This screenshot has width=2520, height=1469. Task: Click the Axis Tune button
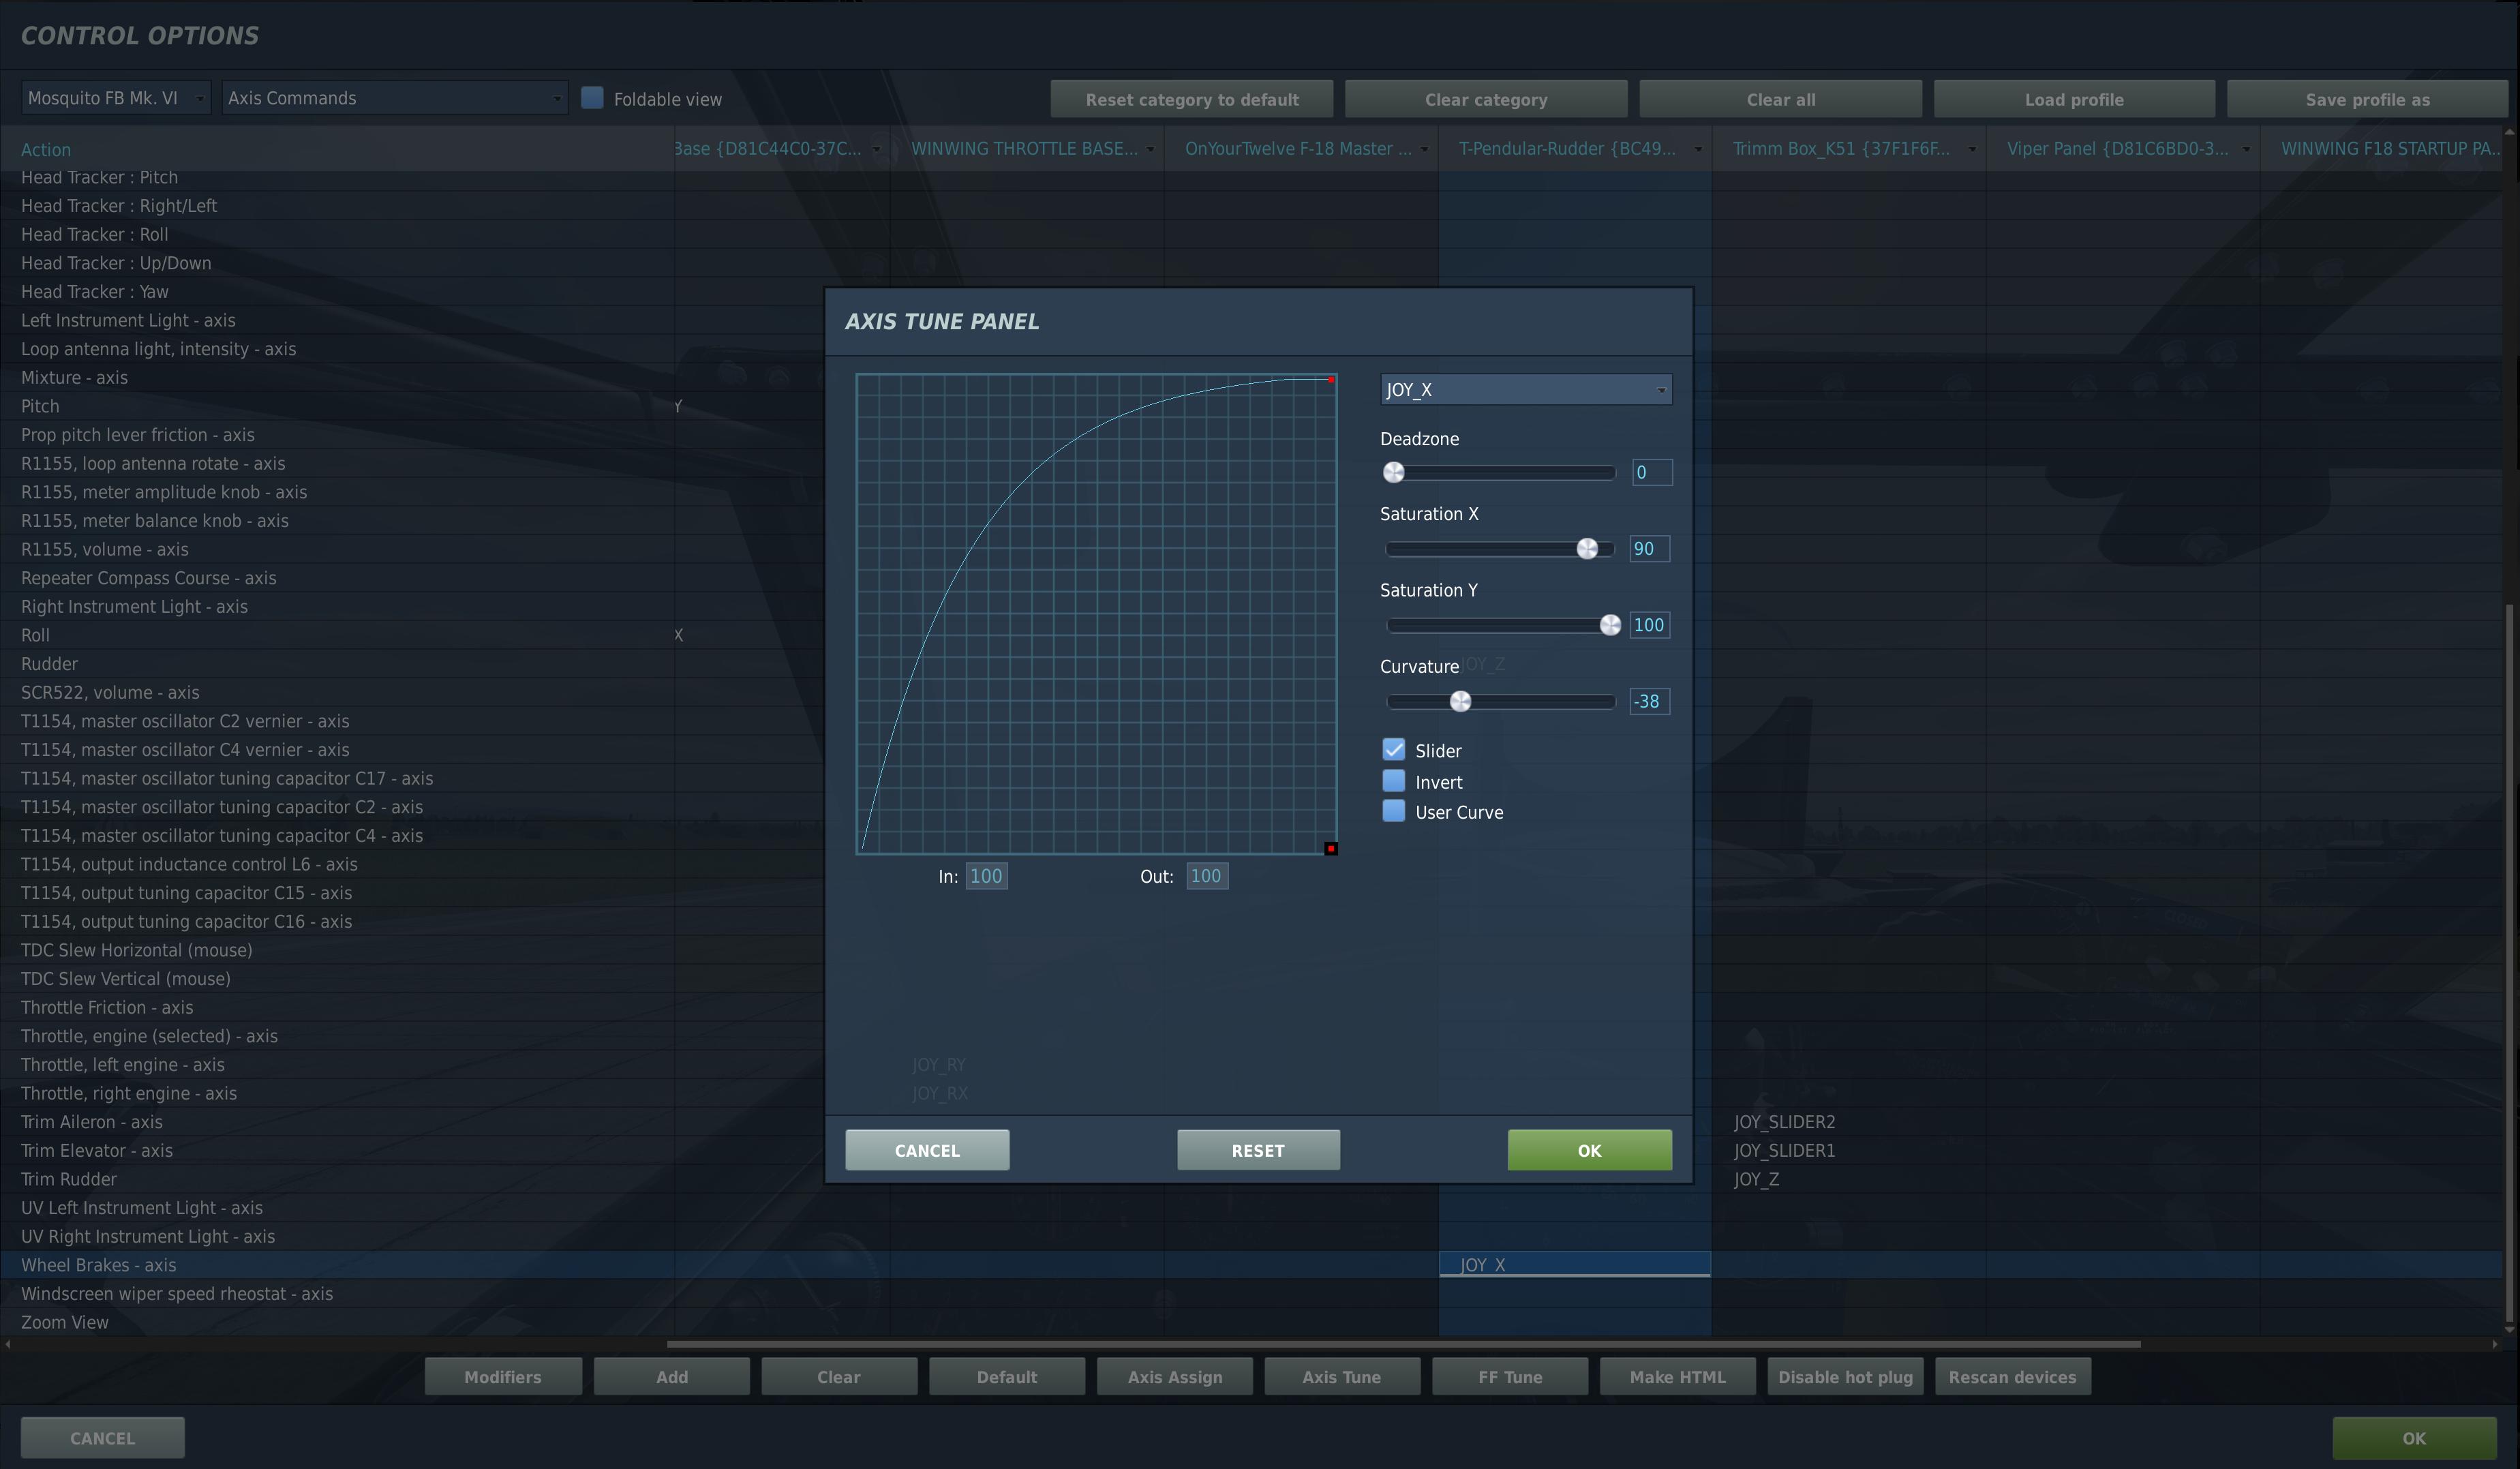[x=1341, y=1376]
